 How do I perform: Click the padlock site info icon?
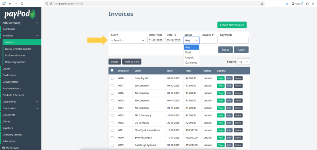click(51, 3)
